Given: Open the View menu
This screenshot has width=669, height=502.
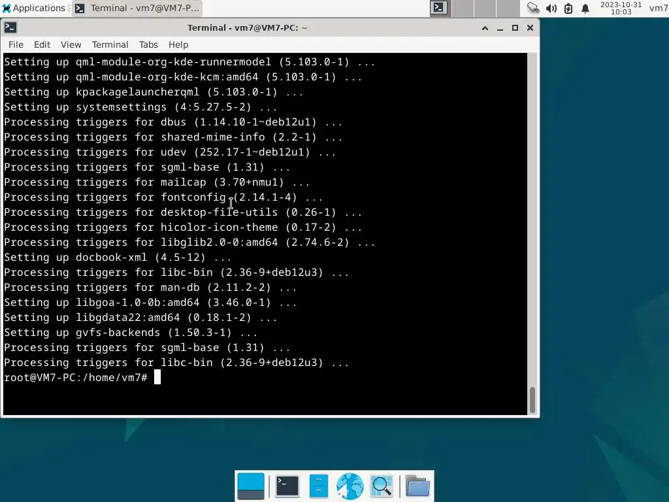Looking at the screenshot, I should click(71, 45).
